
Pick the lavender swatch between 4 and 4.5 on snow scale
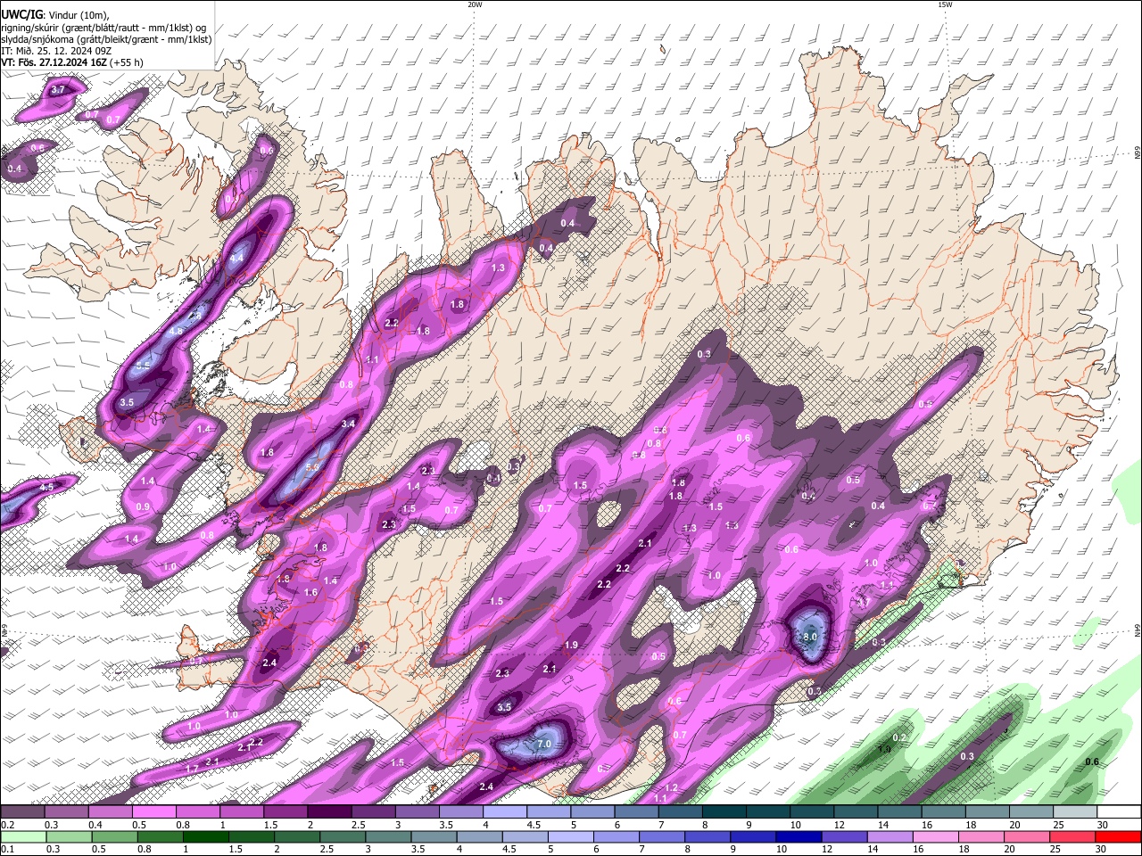[x=505, y=812]
